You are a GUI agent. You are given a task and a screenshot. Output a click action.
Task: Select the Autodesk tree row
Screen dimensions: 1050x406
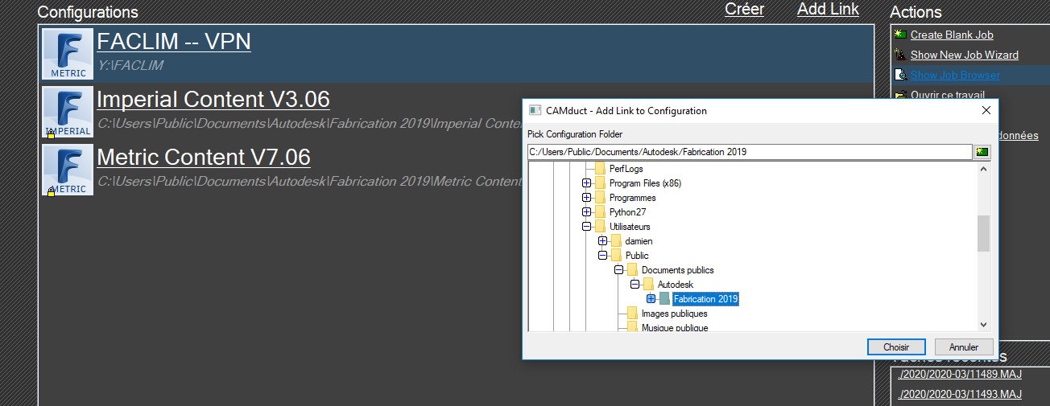click(675, 285)
